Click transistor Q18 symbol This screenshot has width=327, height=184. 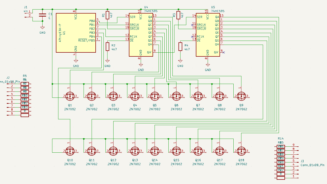[x=241, y=151]
